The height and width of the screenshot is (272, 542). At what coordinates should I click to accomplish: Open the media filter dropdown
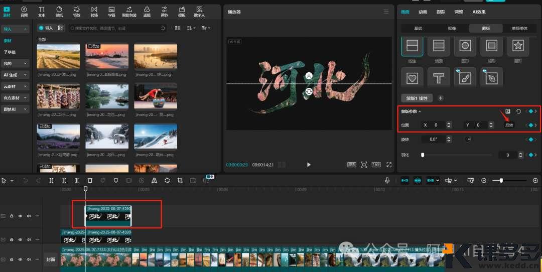[x=206, y=28]
